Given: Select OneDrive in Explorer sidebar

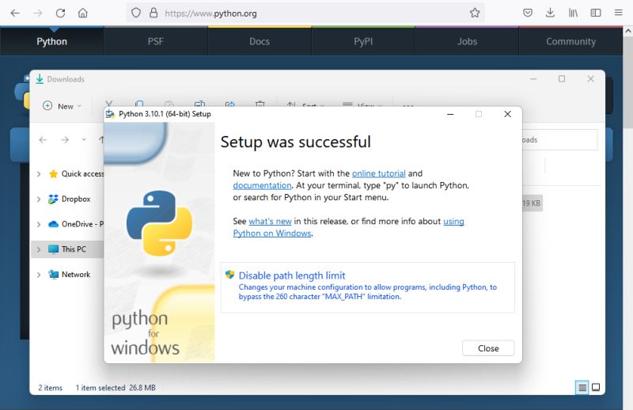Looking at the screenshot, I should [76, 224].
